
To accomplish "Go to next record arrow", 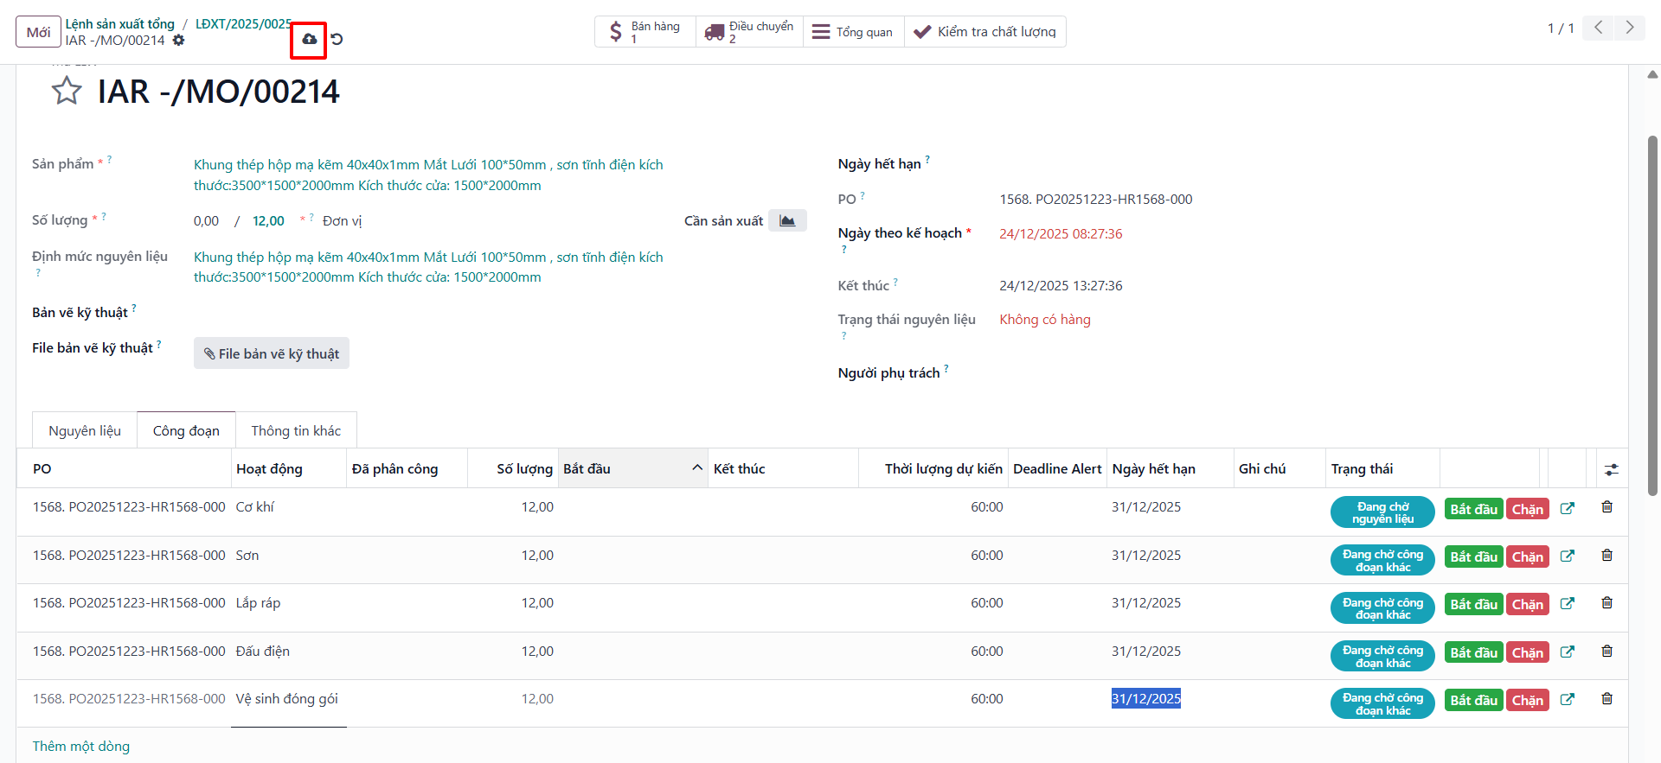I will [1630, 28].
